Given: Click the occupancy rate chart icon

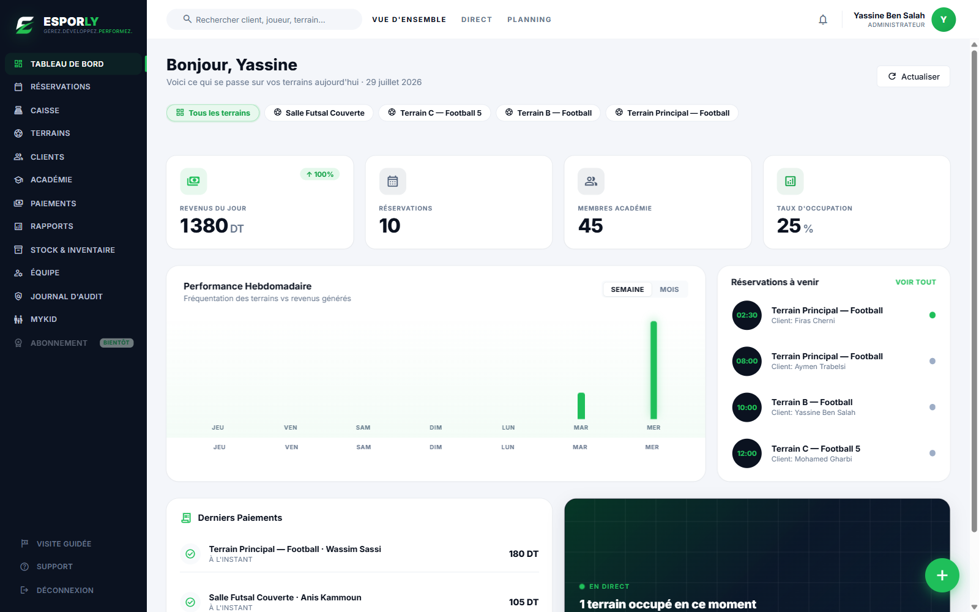Looking at the screenshot, I should coord(791,181).
